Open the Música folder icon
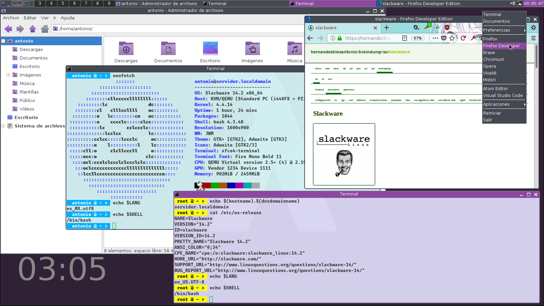 click(294, 52)
